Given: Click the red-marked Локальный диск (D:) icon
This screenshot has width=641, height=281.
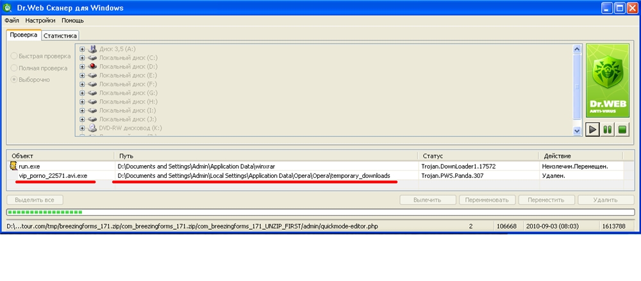Looking at the screenshot, I should 92,66.
